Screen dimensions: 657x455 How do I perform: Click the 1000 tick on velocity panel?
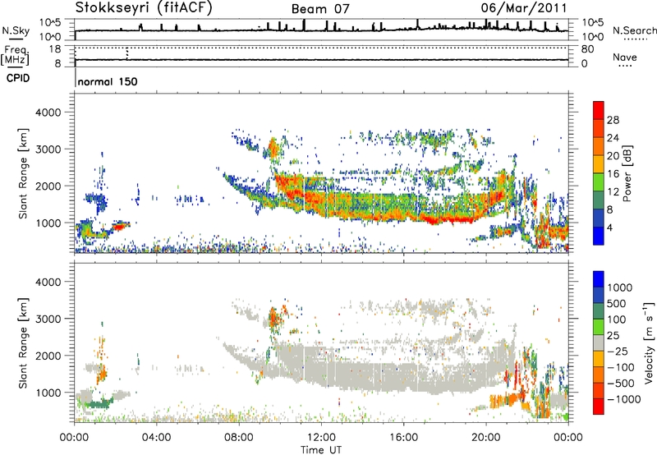pos(48,393)
